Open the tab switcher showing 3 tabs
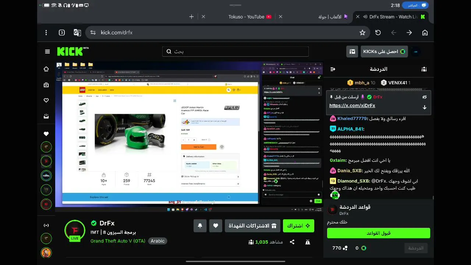Image resolution: width=471 pixels, height=265 pixels. pyautogui.click(x=62, y=33)
